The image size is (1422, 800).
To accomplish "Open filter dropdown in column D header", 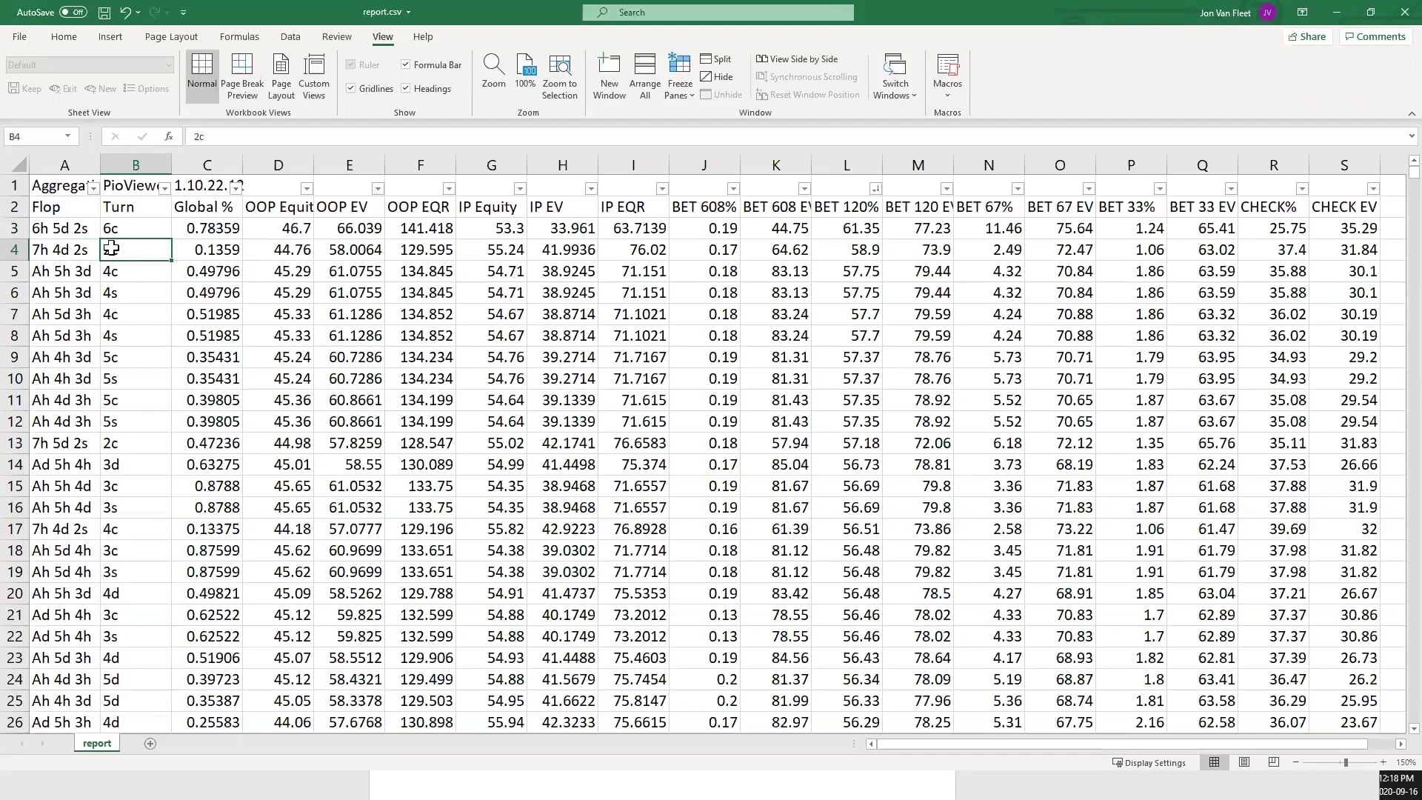I will 307,189.
